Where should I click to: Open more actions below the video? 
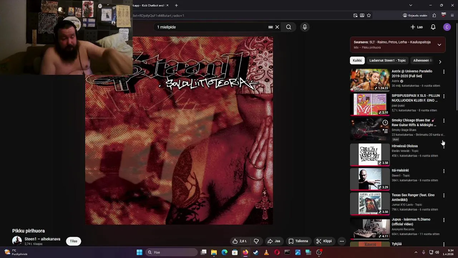[x=342, y=241]
